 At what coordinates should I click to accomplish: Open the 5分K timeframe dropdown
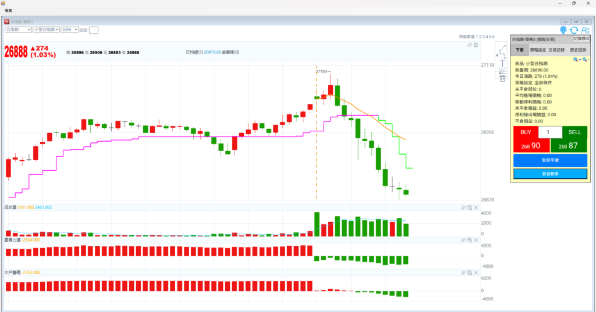pyautogui.click(x=70, y=29)
